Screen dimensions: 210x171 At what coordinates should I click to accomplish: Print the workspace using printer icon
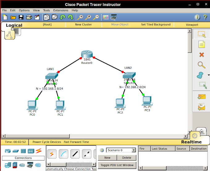pos(29,17)
